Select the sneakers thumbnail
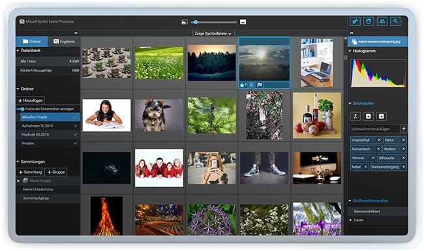This screenshot has width=424, height=251. [x=264, y=168]
